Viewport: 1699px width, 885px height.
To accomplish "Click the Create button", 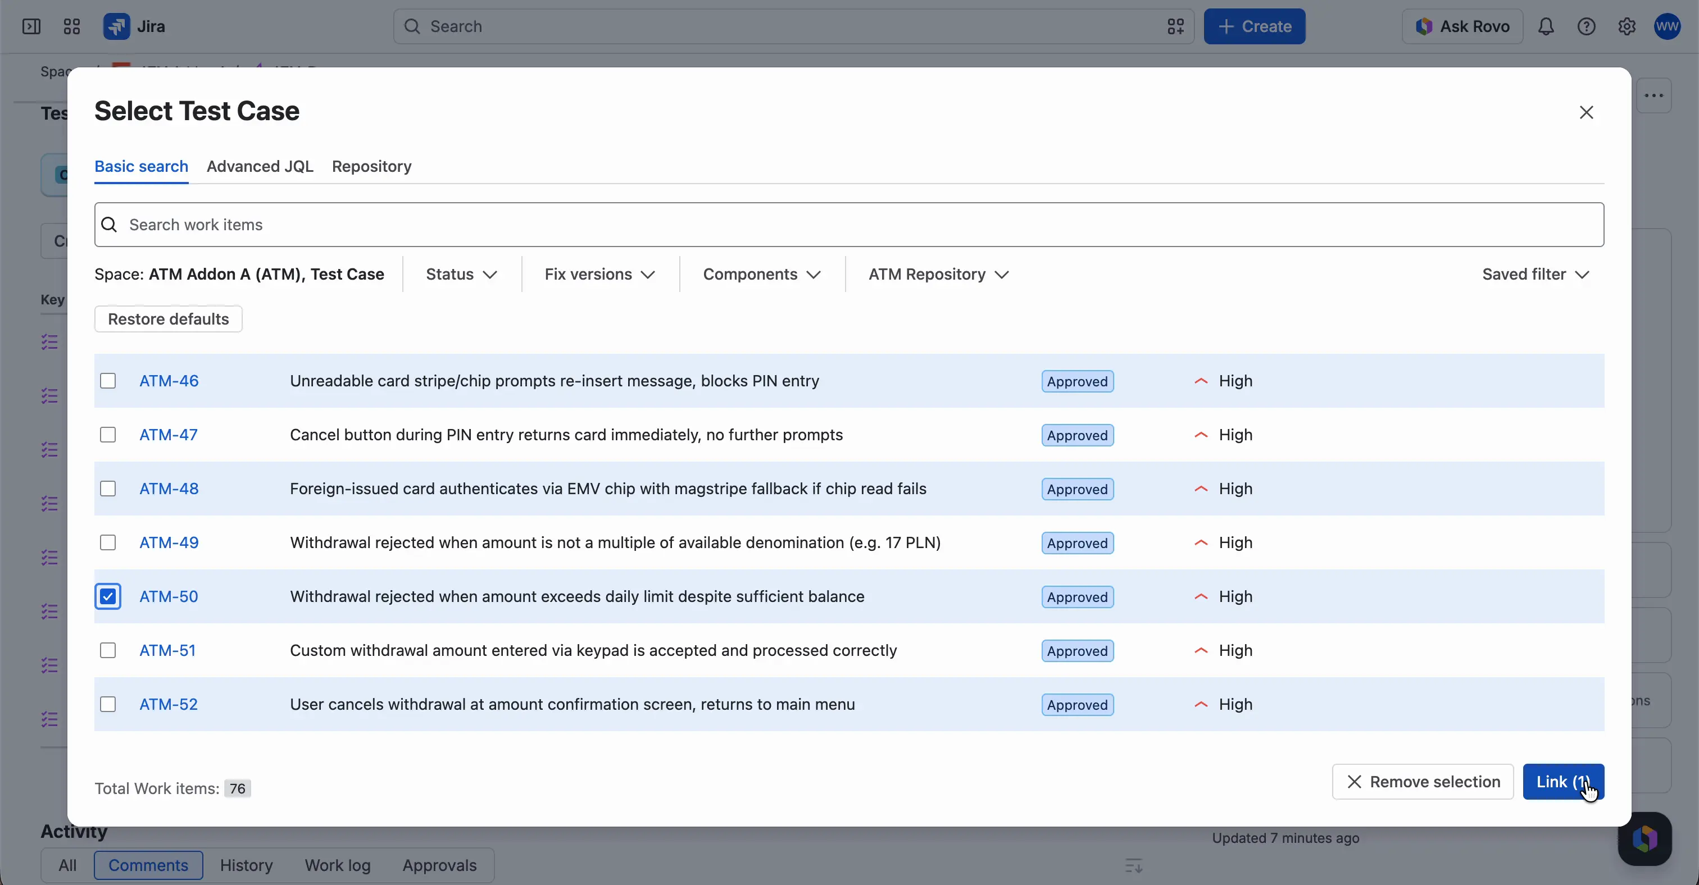I will click(1255, 26).
